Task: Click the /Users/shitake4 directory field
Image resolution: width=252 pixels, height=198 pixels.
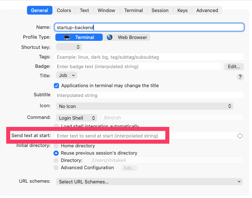Action: [x=167, y=160]
